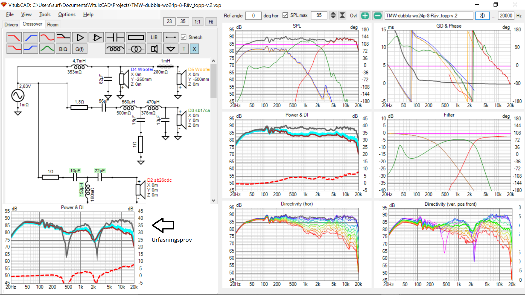Add an inductor coil component
The height and width of the screenshot is (295, 525).
115,49
